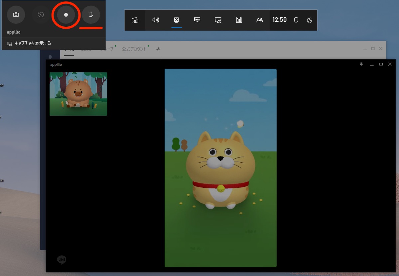Image resolution: width=399 pixels, height=276 pixels.
Task: Click the 12:50 clock in Game Bar
Action: point(280,20)
